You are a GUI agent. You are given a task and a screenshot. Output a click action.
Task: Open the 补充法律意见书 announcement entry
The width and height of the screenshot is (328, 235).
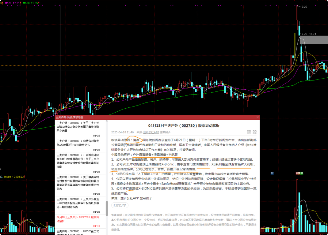[x=80, y=145]
